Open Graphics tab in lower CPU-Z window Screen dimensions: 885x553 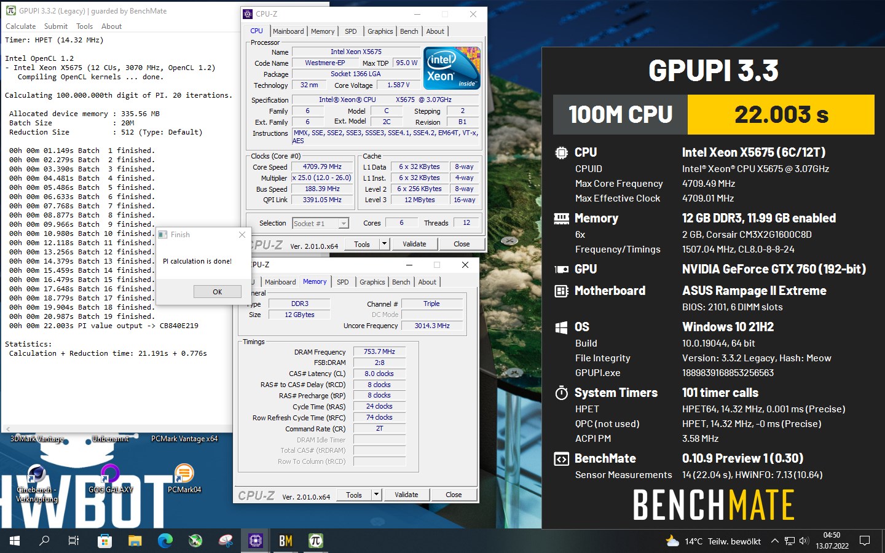372,282
